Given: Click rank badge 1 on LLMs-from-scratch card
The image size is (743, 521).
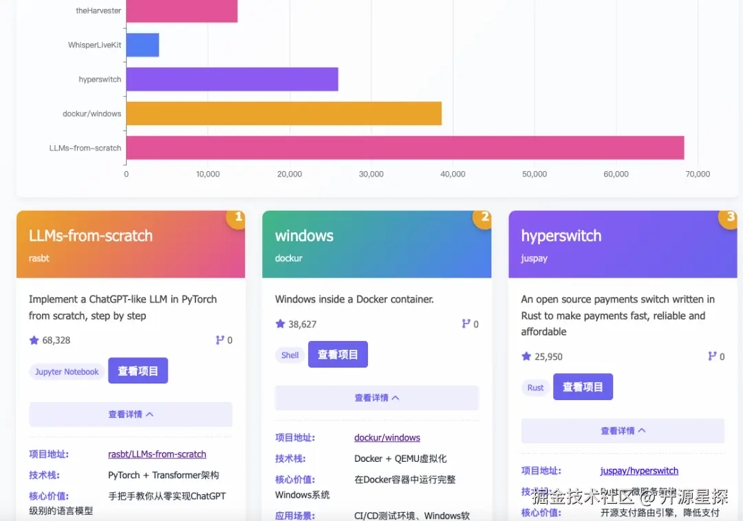Looking at the screenshot, I should [237, 218].
